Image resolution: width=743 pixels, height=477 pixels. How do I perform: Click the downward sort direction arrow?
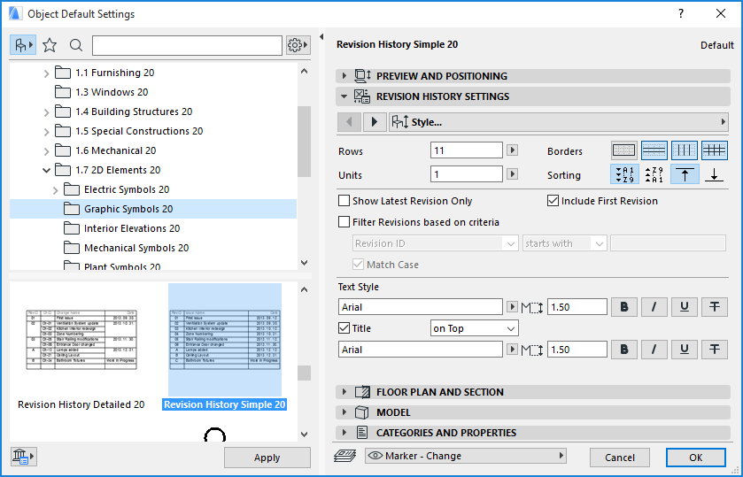(x=714, y=175)
